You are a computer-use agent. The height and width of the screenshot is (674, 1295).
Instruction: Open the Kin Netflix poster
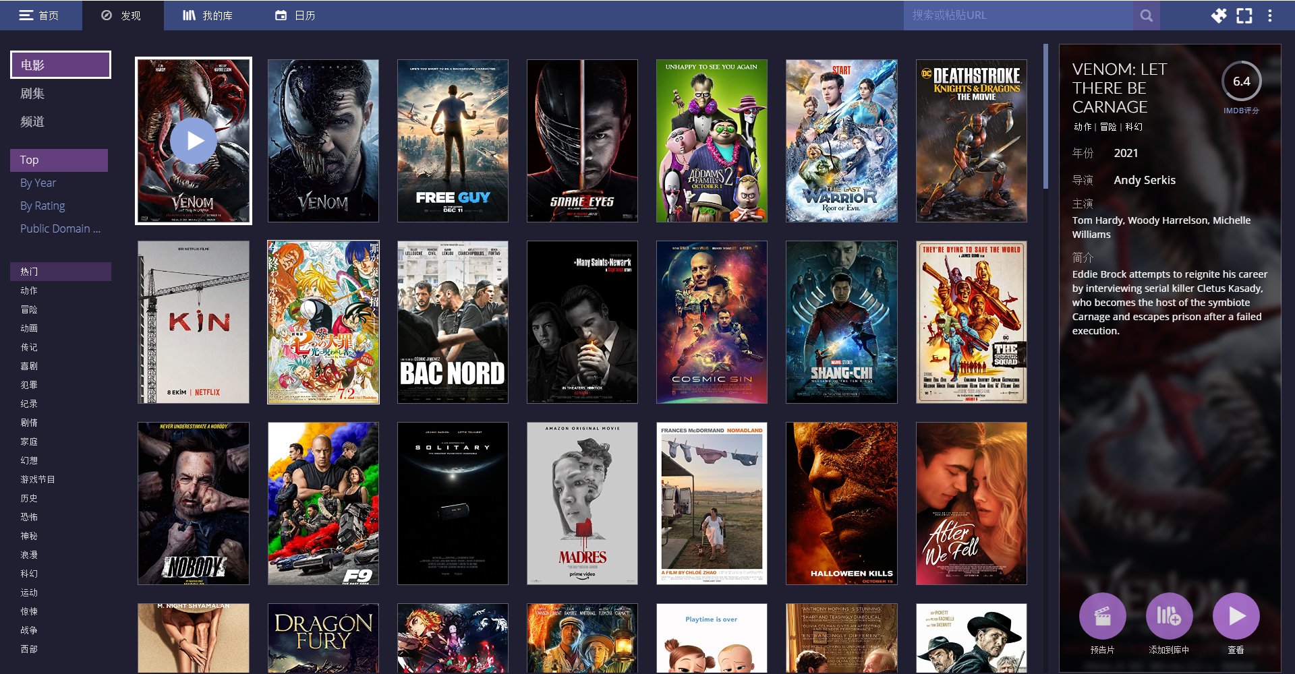[194, 322]
